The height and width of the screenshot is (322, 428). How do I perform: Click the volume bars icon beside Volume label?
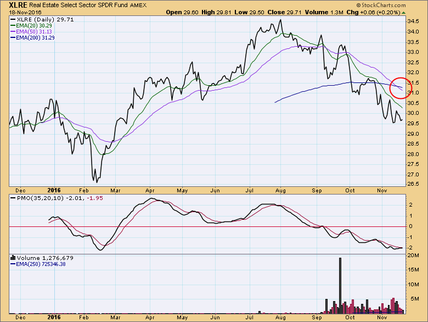13,258
